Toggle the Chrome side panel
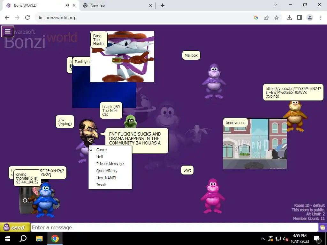The height and width of the screenshot is (245, 327). 300,18
